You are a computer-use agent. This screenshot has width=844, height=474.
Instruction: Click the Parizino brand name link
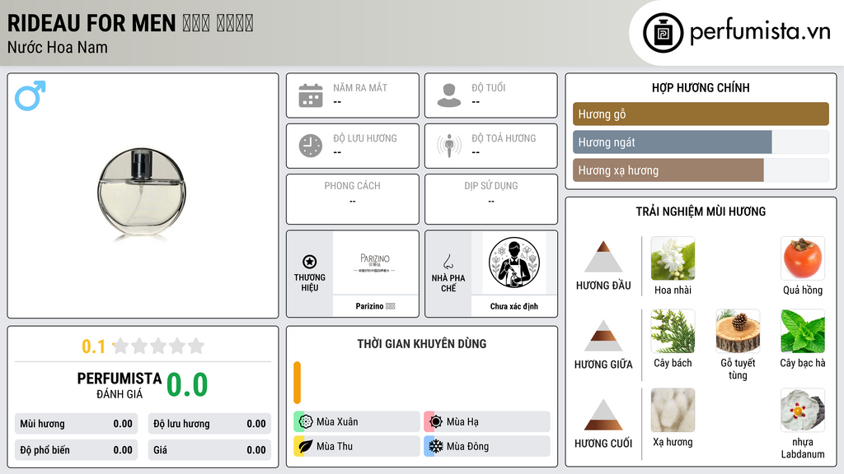[375, 306]
